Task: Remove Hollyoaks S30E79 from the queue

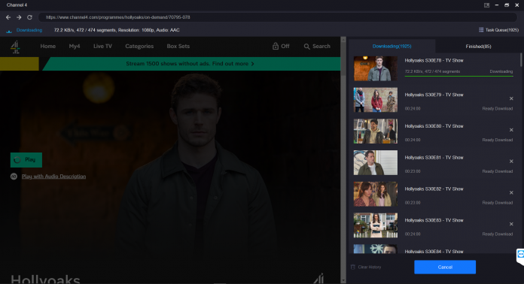Action: [x=511, y=98]
